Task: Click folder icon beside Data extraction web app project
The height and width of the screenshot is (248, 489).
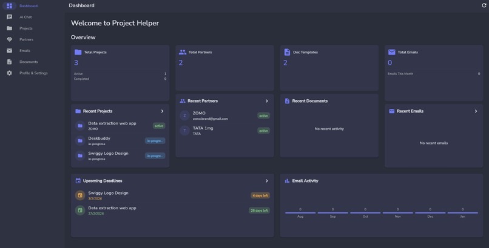Action: 80,126
